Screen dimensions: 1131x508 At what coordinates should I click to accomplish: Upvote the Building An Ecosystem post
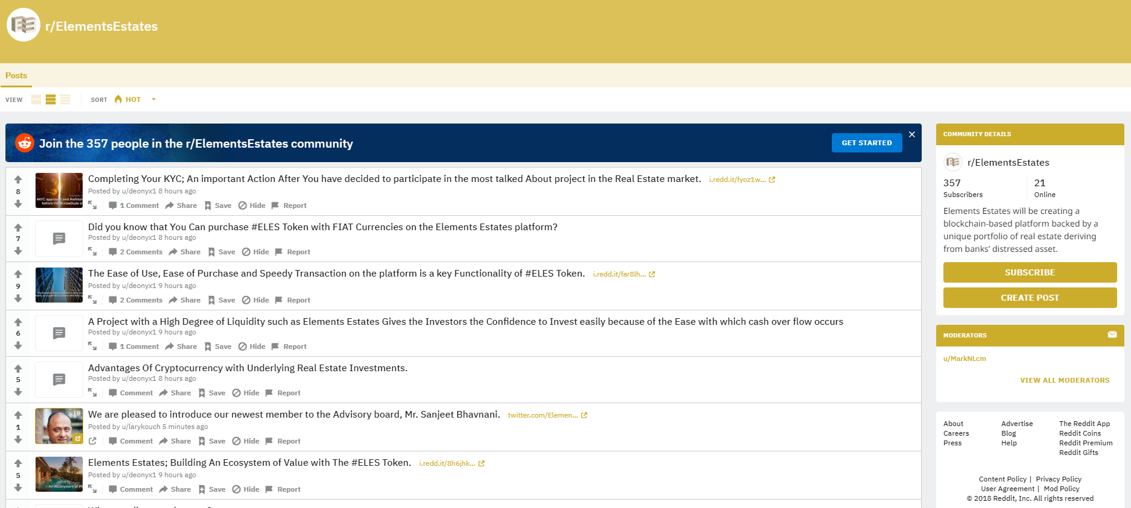[x=18, y=463]
